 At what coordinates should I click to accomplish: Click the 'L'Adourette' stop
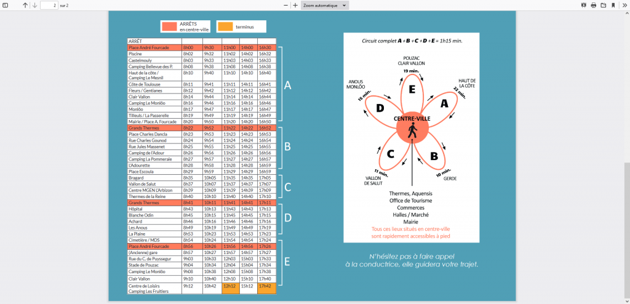coord(139,166)
